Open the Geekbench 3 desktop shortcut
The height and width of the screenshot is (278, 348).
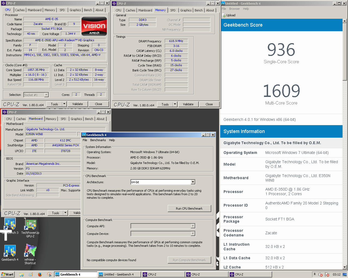10,226
